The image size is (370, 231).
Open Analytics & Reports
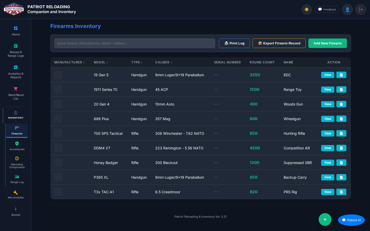(x=16, y=72)
